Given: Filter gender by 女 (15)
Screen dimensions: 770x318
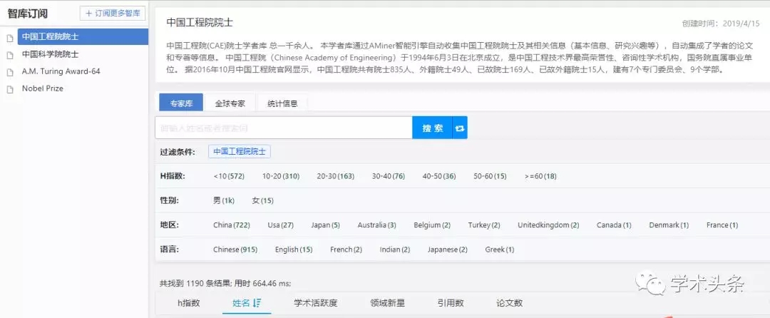Looking at the screenshot, I should (x=262, y=200).
